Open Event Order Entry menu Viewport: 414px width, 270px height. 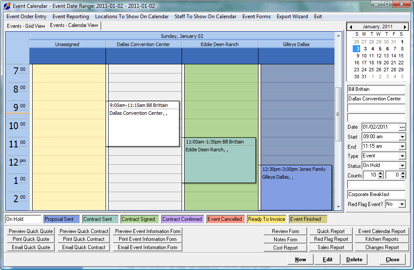click(26, 17)
